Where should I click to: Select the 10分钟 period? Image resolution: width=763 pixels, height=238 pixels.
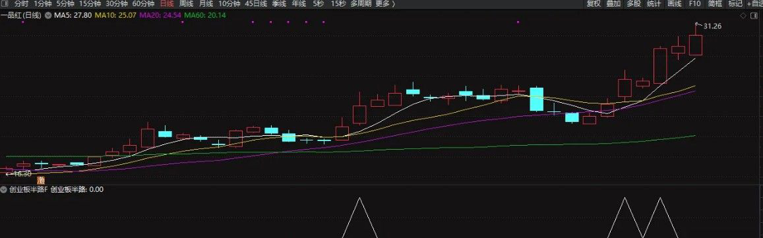coord(229,4)
